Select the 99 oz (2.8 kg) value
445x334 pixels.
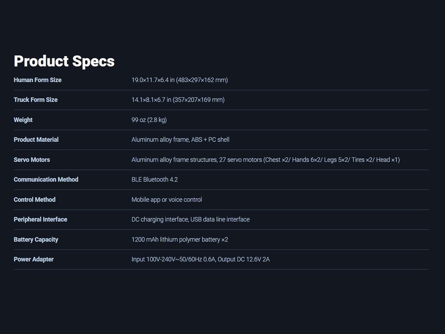tap(149, 120)
